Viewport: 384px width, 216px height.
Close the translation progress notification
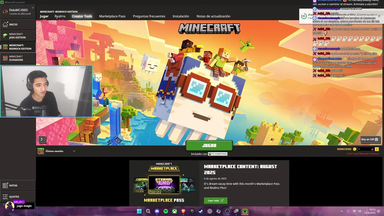(379, 16)
